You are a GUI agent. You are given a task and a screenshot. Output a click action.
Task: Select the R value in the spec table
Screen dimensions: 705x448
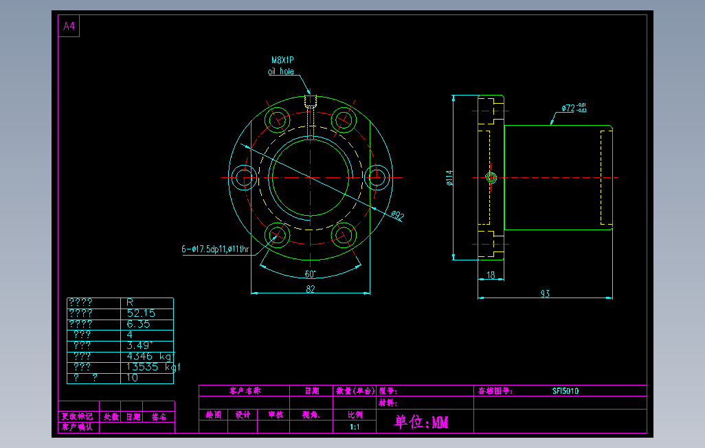129,302
